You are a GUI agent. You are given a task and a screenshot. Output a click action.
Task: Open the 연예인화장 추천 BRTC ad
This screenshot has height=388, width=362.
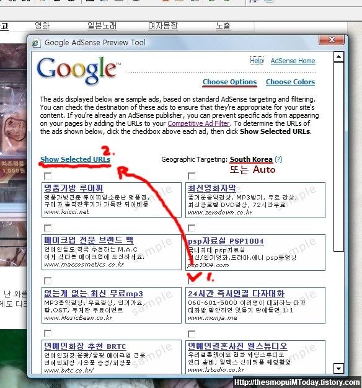85,346
